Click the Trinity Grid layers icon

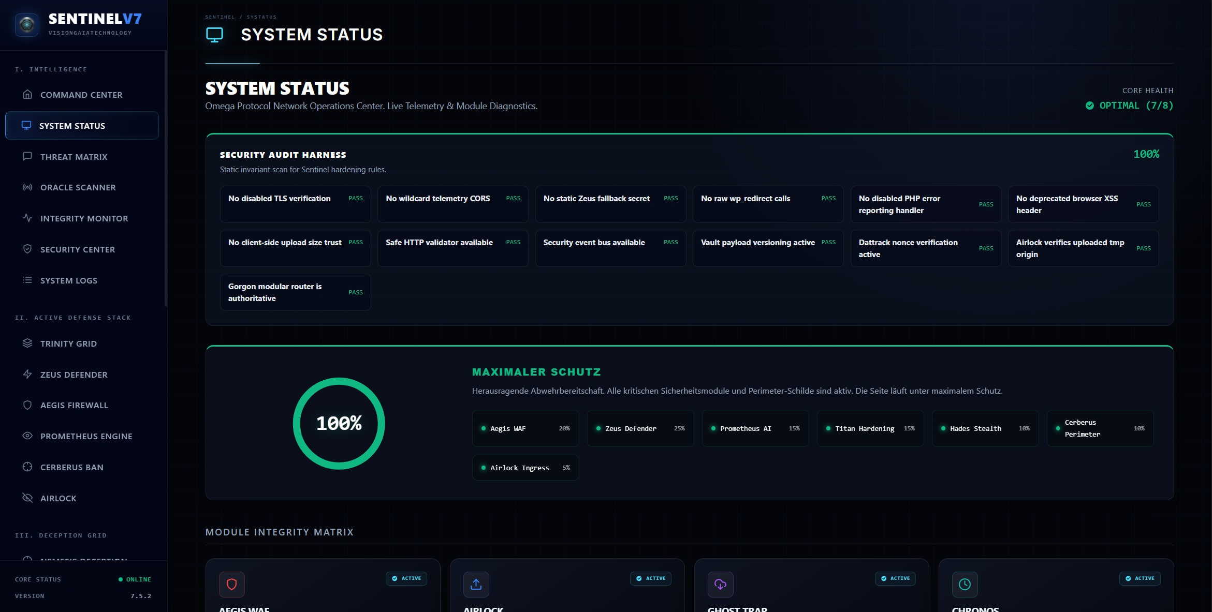click(x=27, y=344)
